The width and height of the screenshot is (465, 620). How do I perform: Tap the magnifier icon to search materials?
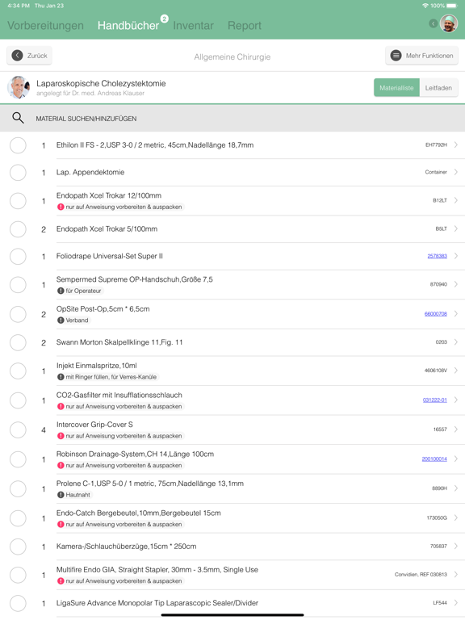(18, 118)
